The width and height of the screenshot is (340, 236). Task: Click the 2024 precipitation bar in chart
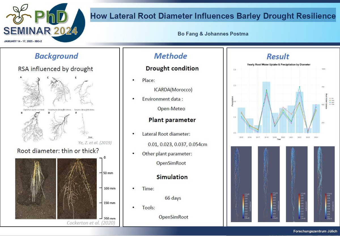(316, 119)
